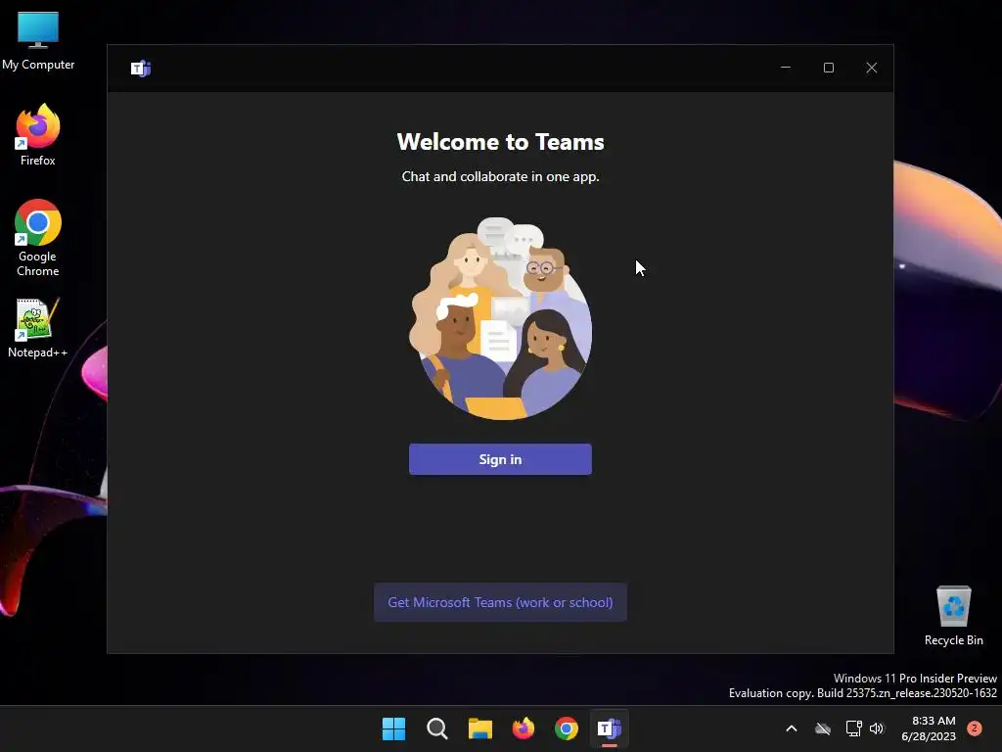This screenshot has height=752, width=1002.
Task: Maximize the Teams window
Action: pos(828,68)
